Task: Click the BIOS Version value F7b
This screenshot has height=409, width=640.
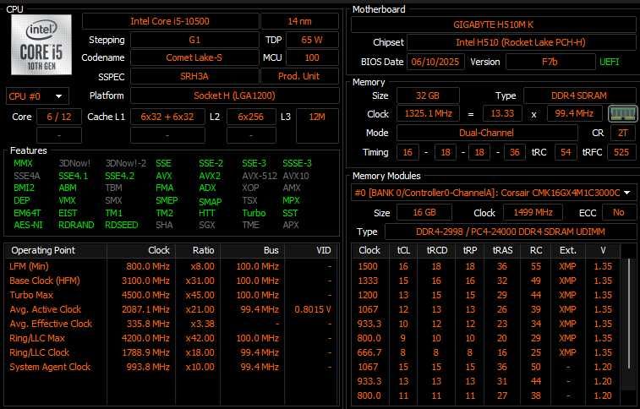Action: [550, 62]
